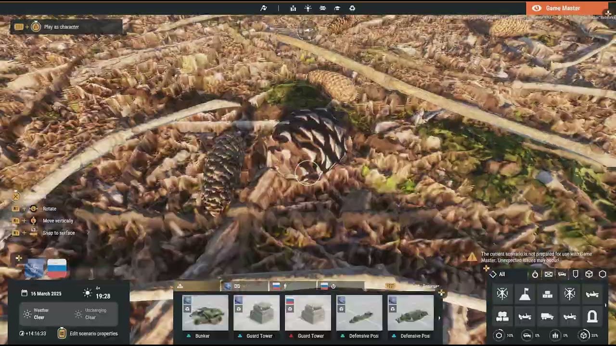Read the Game Master scenario warning message
This screenshot has height=346, width=616.
pos(537,257)
